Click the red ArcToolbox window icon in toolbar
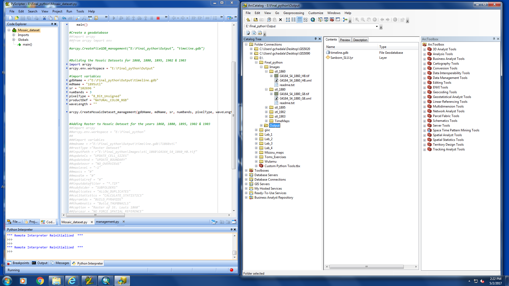Image resolution: width=509 pixels, height=286 pixels. pyautogui.click(x=332, y=20)
